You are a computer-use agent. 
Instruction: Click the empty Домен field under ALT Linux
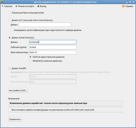(45, 25)
